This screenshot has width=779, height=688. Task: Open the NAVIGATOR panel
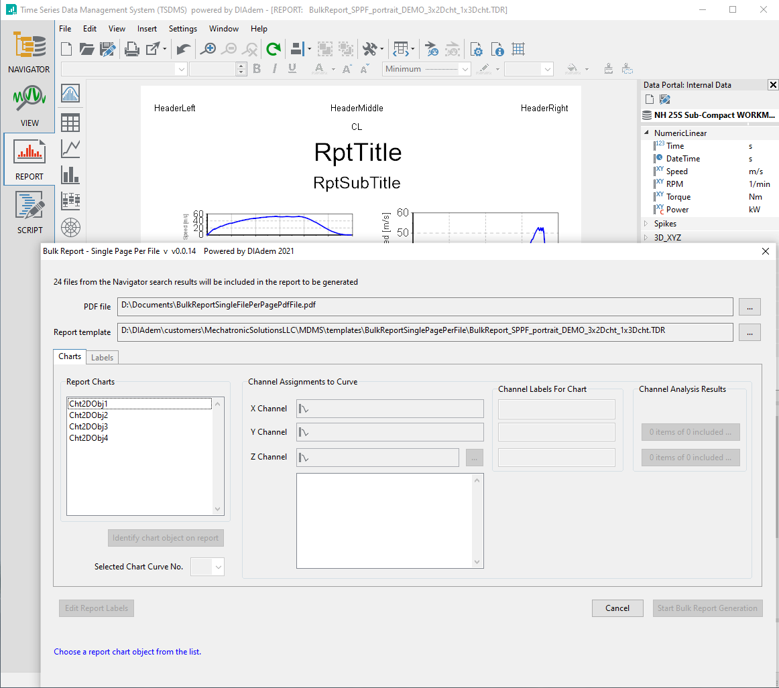(x=29, y=52)
